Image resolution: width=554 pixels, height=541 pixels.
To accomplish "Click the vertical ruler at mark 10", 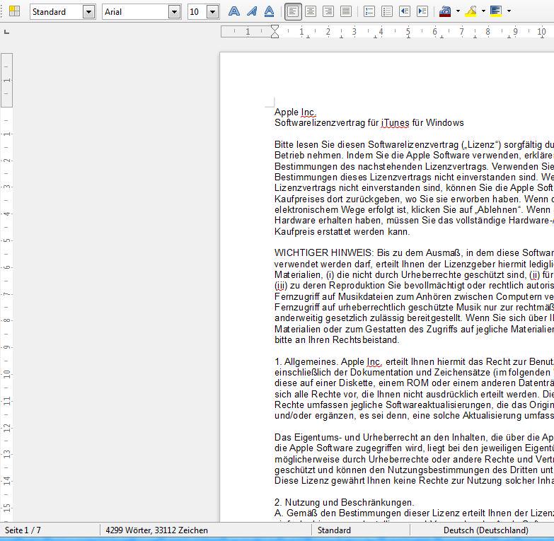I will (6, 374).
